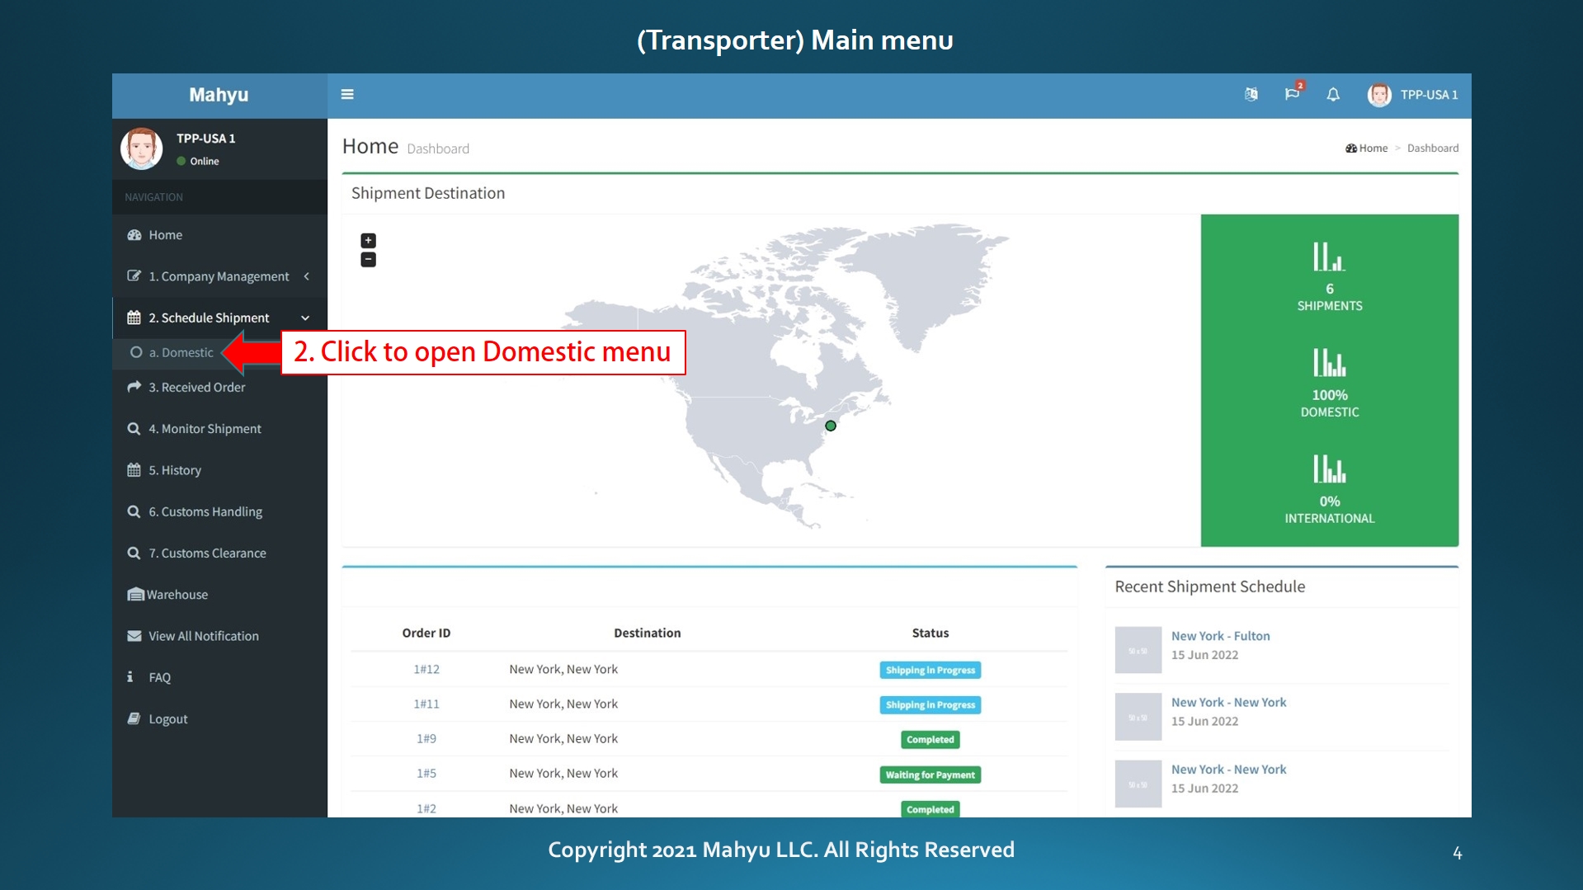1583x890 pixels.
Task: Open Warehouse menu item
Action: [x=219, y=595]
